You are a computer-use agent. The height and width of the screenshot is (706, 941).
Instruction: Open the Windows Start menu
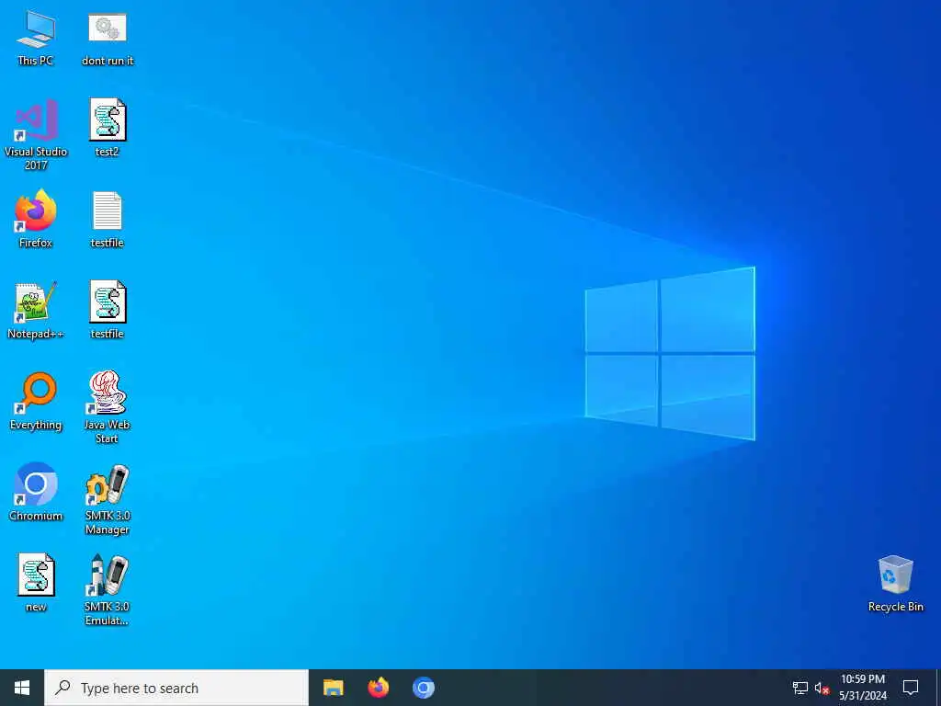(x=22, y=688)
